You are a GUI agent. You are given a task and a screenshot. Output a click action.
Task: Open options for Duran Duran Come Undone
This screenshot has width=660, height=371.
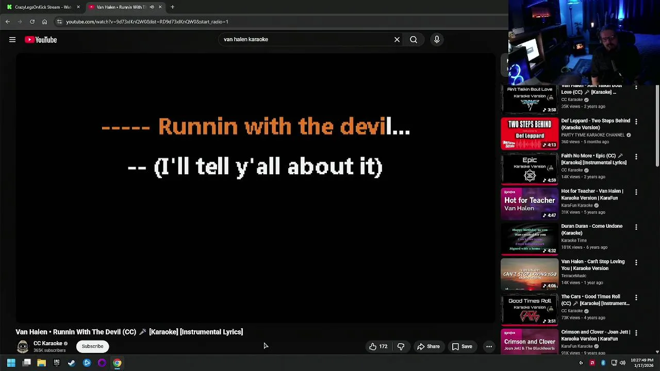point(636,227)
